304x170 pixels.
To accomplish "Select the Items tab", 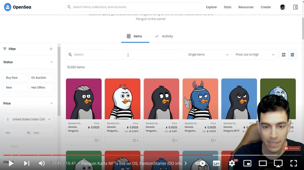I will pyautogui.click(x=135, y=36).
